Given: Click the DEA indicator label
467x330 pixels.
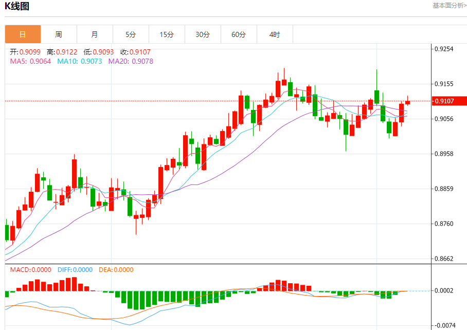Looking at the screenshot, I should pos(106,269).
